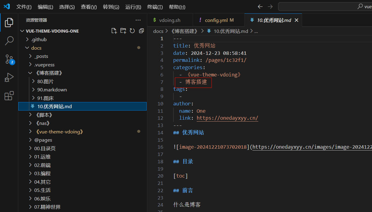Expand the 《脚本》 folder
This screenshot has height=212, width=372.
pyautogui.click(x=83, y=115)
